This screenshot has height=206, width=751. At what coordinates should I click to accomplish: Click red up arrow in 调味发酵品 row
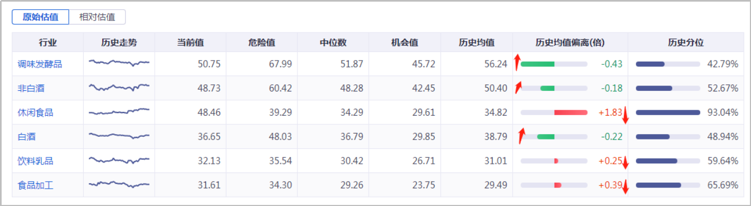(517, 62)
